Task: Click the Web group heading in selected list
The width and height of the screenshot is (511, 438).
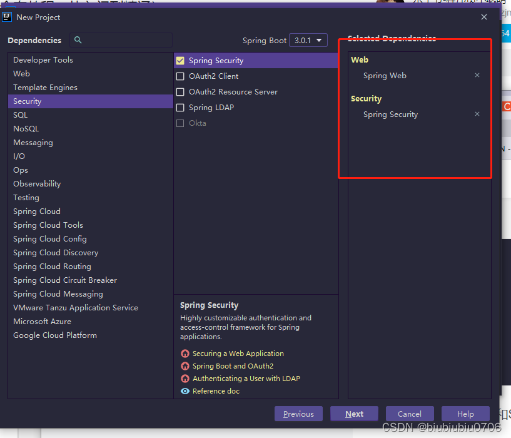Action: click(360, 59)
